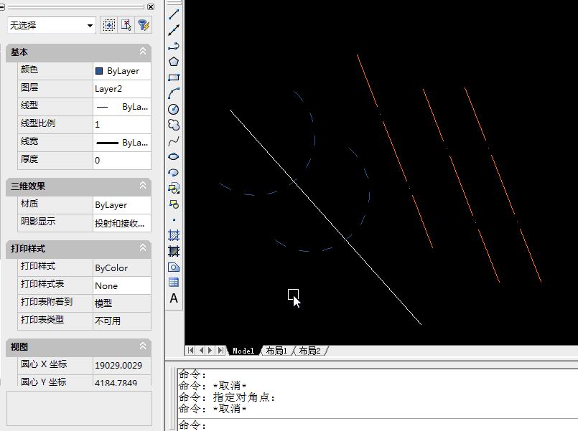
Task: Open the 无选择 selection dropdown
Action: [x=52, y=25]
